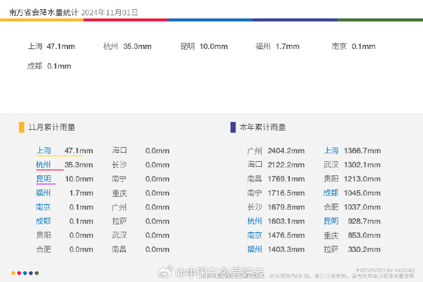Click the 11月累计雨量 section heading
Image resolution: width=423 pixels, height=282 pixels.
52,128
